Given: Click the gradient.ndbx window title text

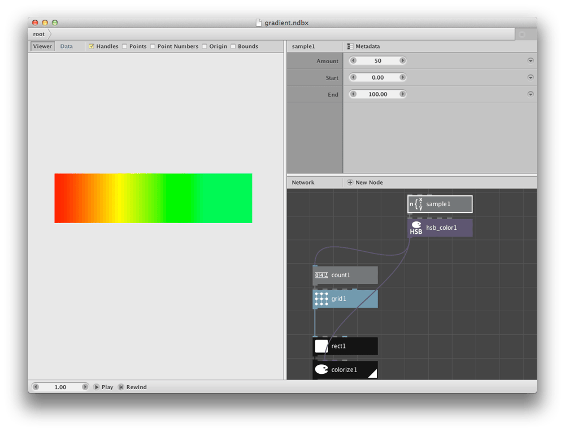Looking at the screenshot, I should point(286,23).
